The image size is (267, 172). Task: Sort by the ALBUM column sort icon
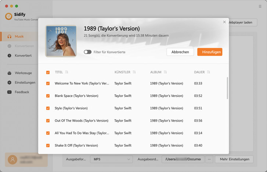click(x=165, y=72)
